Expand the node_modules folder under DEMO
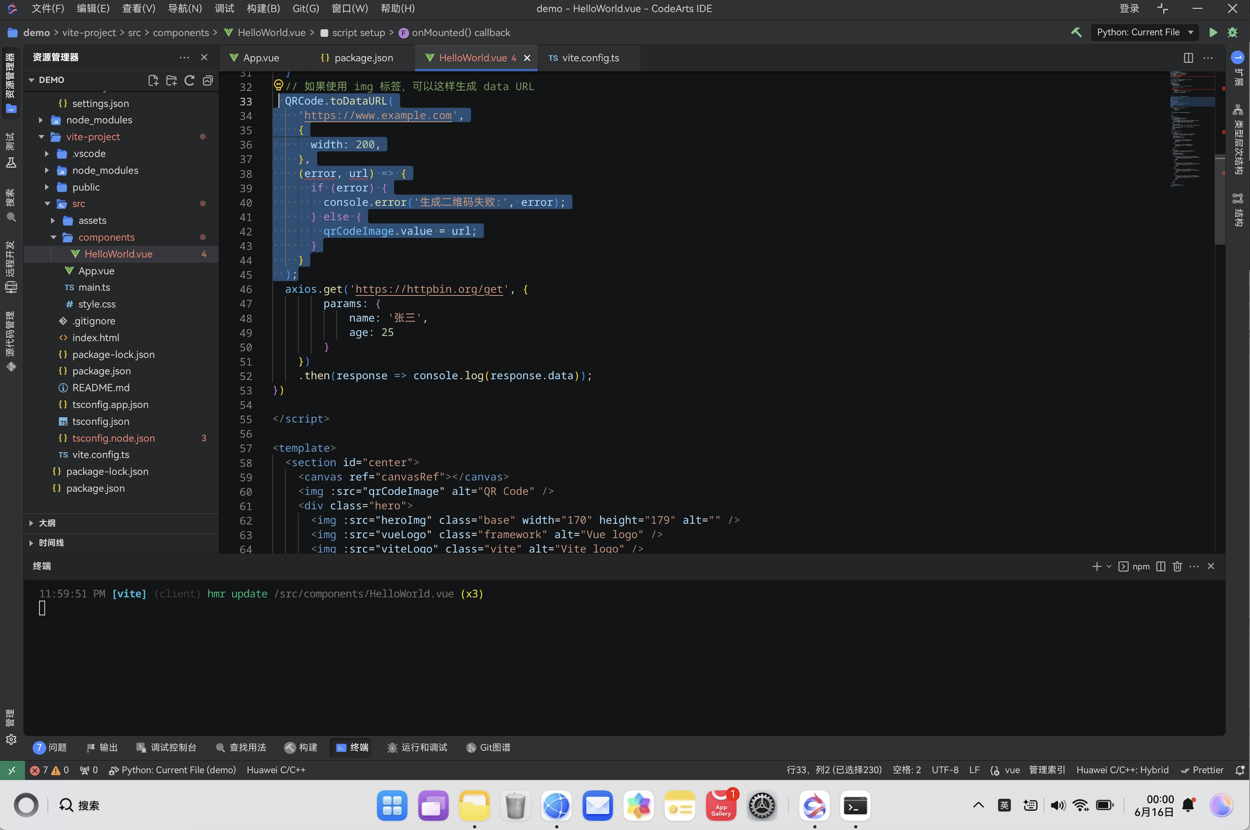This screenshot has width=1250, height=830. click(x=40, y=120)
